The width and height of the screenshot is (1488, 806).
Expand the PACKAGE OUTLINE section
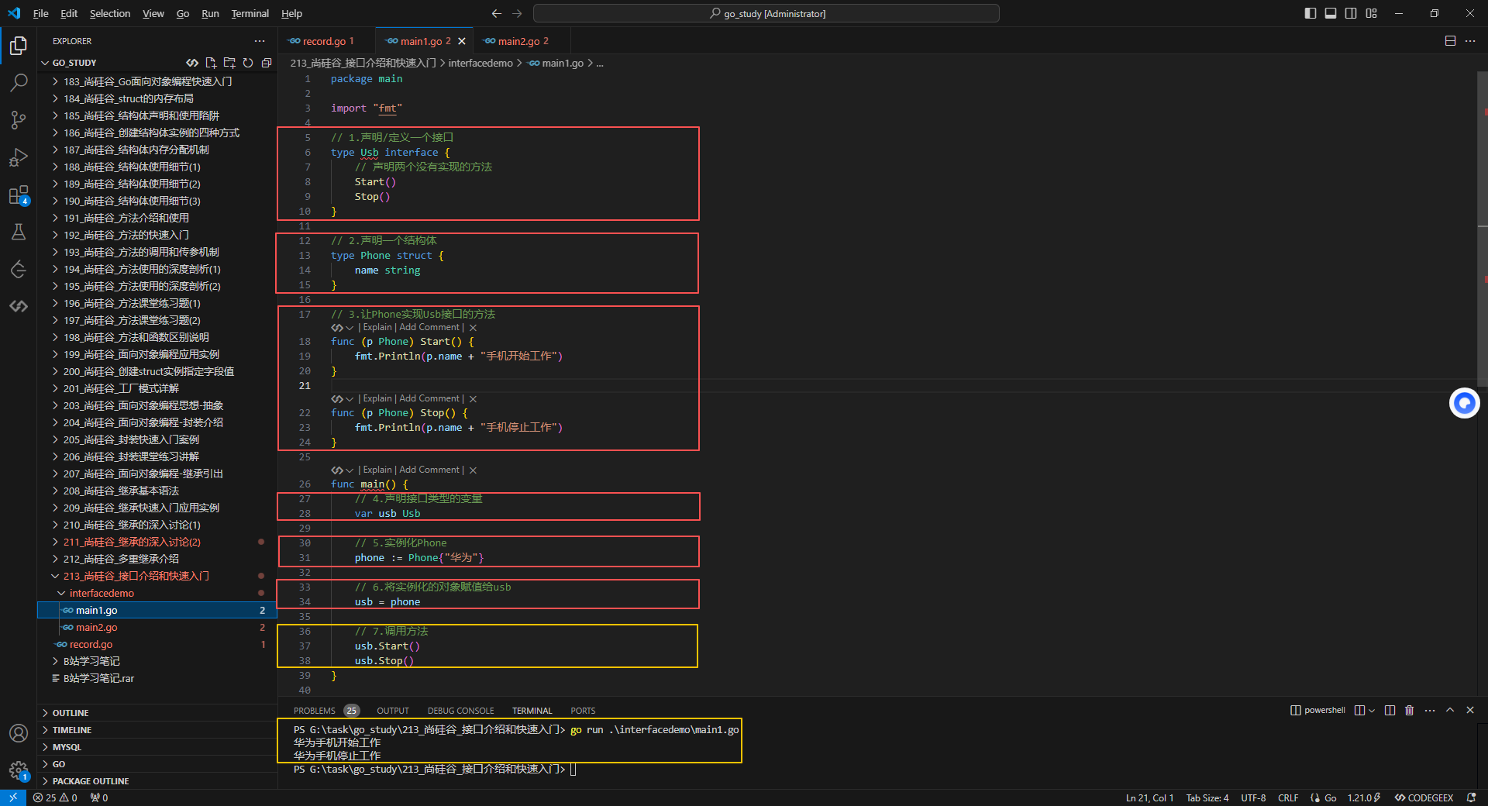pyautogui.click(x=157, y=781)
